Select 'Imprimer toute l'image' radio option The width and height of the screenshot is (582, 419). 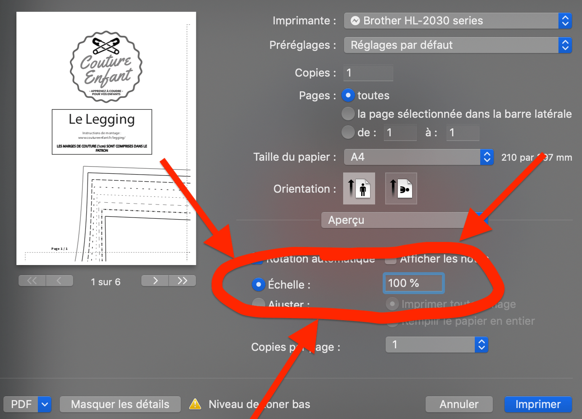point(392,304)
